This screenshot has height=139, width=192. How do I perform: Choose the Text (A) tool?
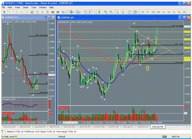42,12
